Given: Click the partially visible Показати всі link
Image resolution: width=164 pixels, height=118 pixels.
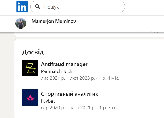Looking at the screenshot, I should click(x=143, y=32).
